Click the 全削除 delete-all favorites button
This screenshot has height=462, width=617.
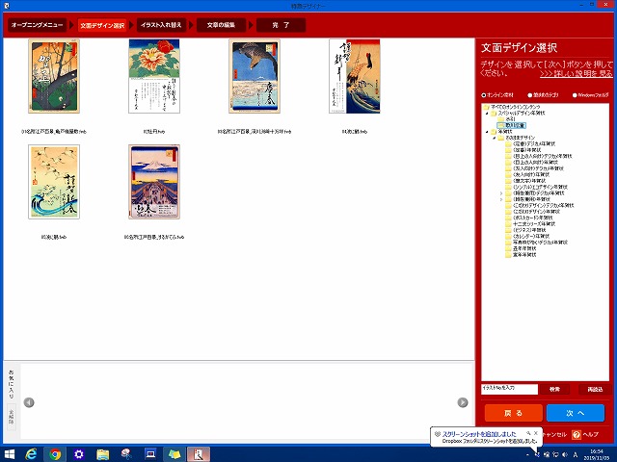click(12, 417)
